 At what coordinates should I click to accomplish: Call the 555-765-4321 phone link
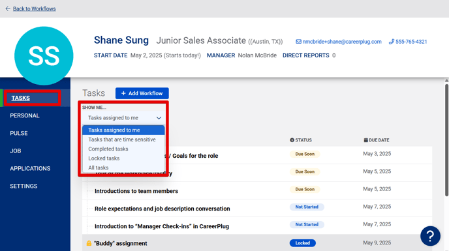coord(411,42)
